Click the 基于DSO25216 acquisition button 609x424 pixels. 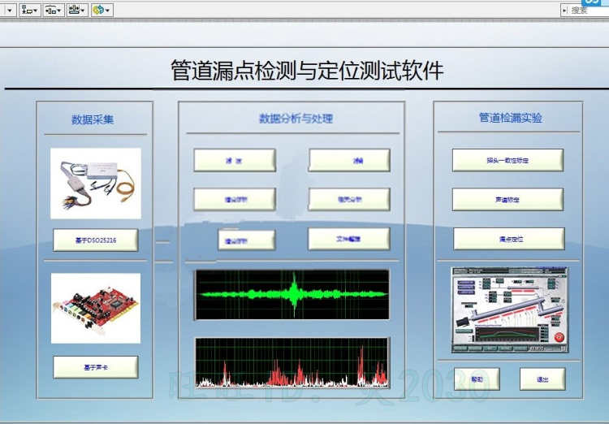96,240
